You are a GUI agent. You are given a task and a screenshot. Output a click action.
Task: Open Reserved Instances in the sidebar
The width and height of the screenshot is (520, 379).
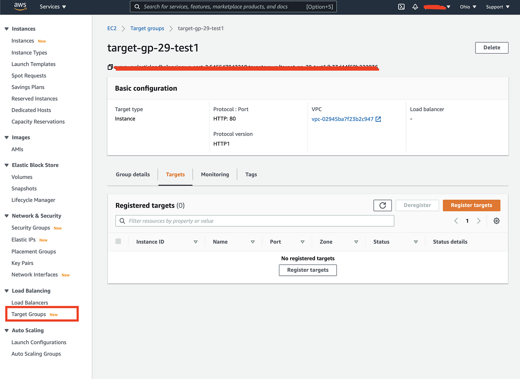pyautogui.click(x=35, y=99)
